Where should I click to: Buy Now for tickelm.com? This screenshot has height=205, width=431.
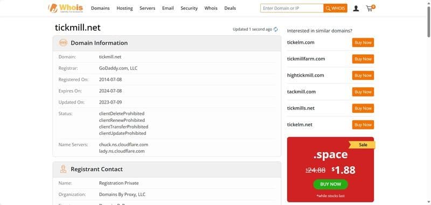[x=363, y=43]
